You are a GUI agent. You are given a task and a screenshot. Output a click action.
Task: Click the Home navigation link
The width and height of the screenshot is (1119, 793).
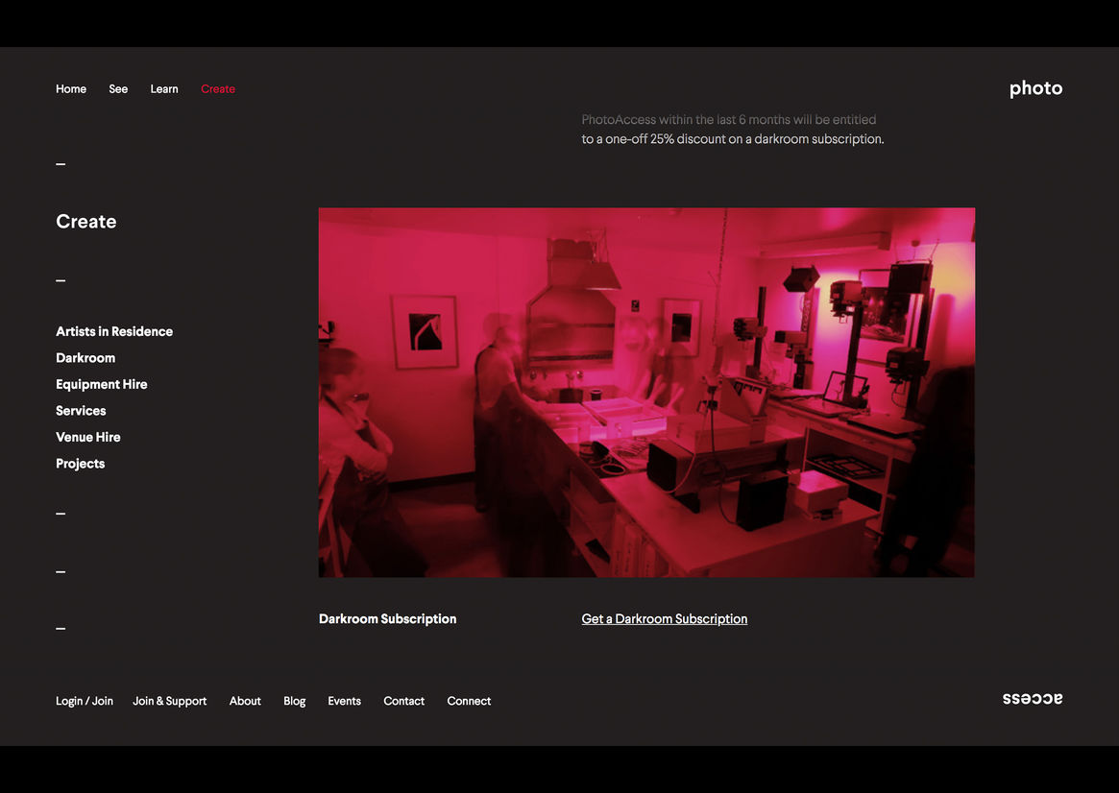pyautogui.click(x=71, y=89)
